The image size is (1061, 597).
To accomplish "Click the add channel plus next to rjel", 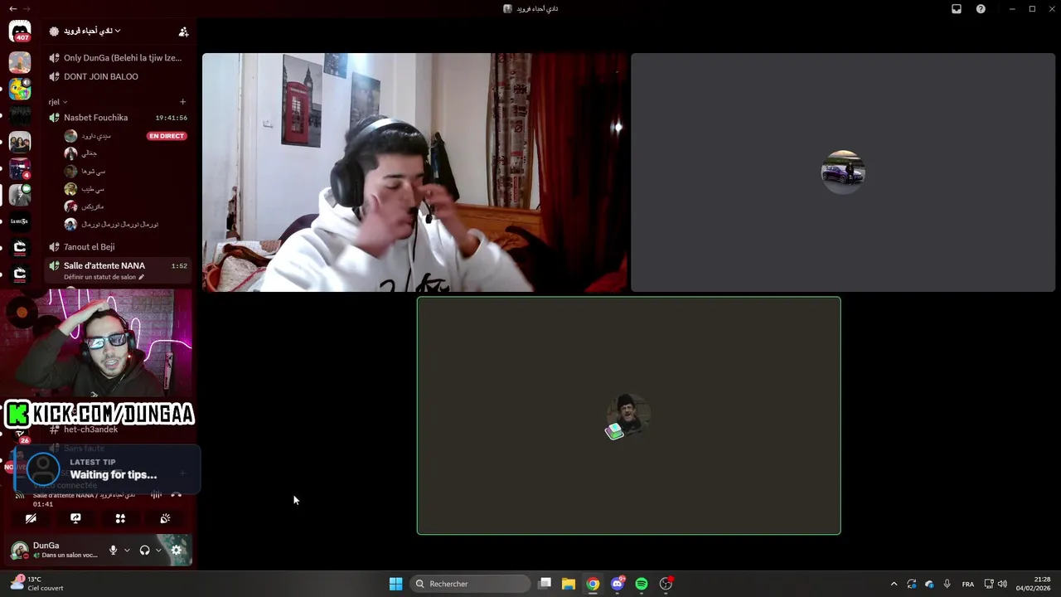I will click(183, 102).
